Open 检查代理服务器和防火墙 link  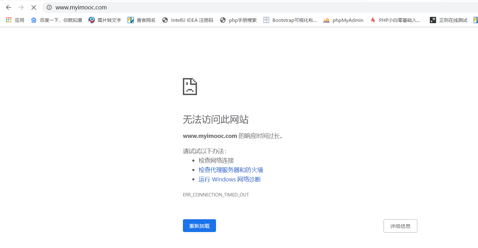231,170
